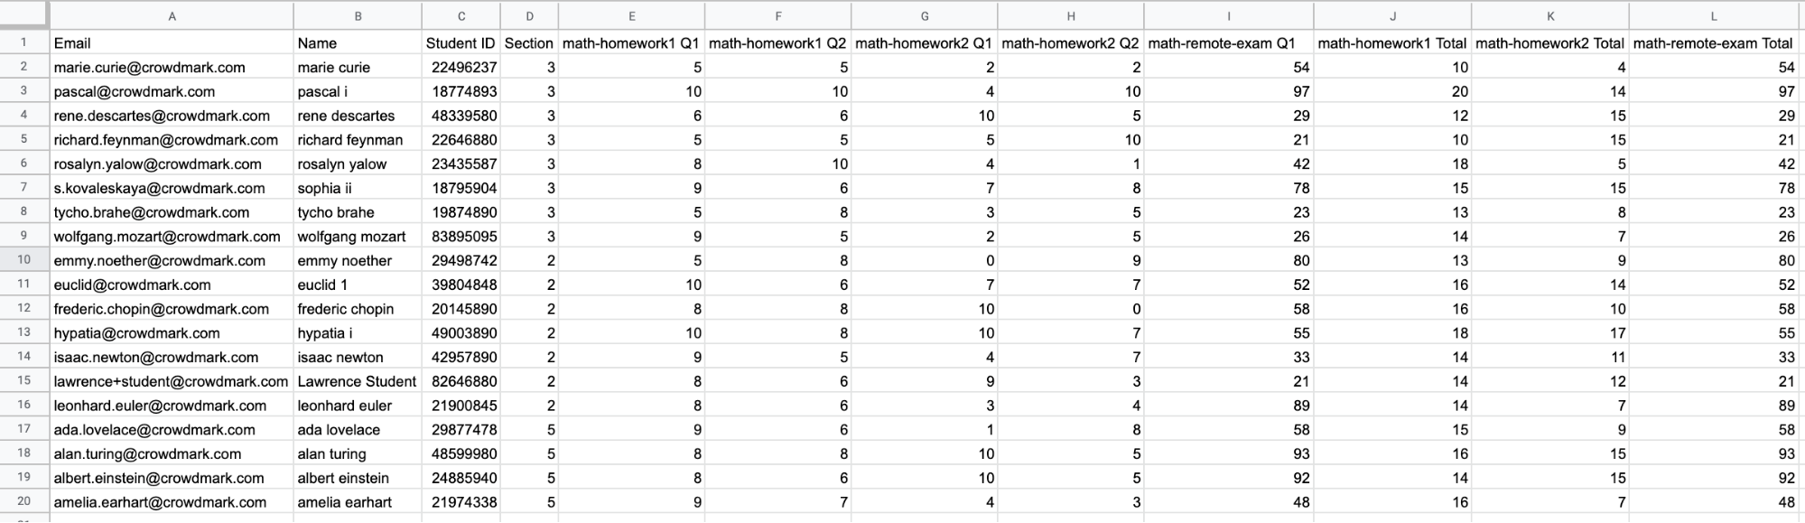Click the Section header cell
The height and width of the screenshot is (523, 1805).
[529, 42]
